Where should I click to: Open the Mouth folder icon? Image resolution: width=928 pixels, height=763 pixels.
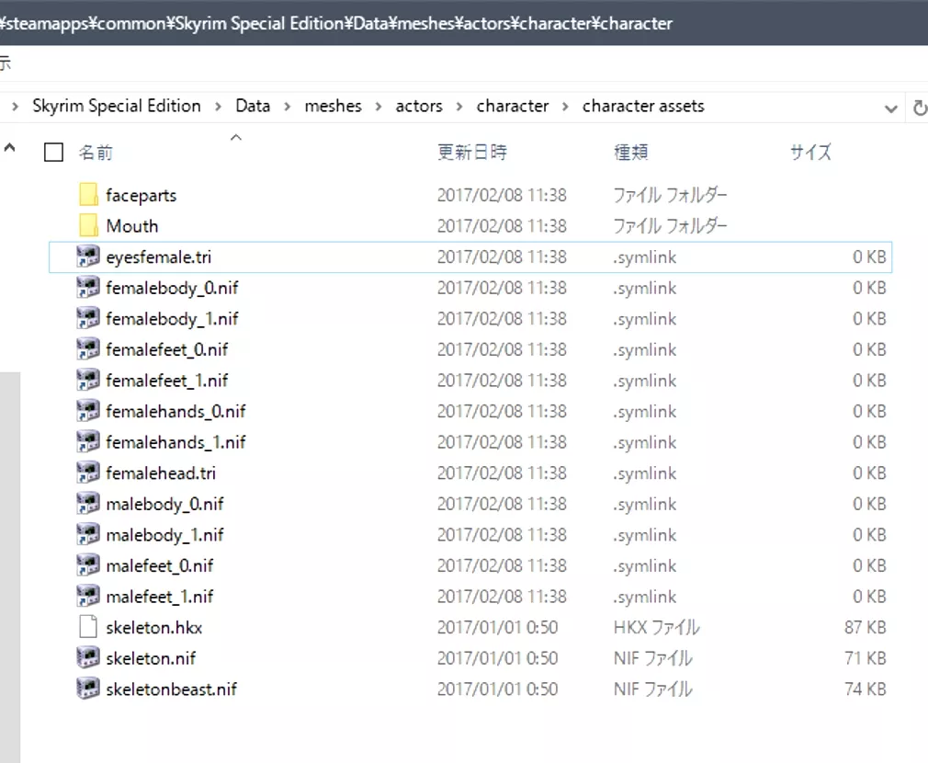88,225
